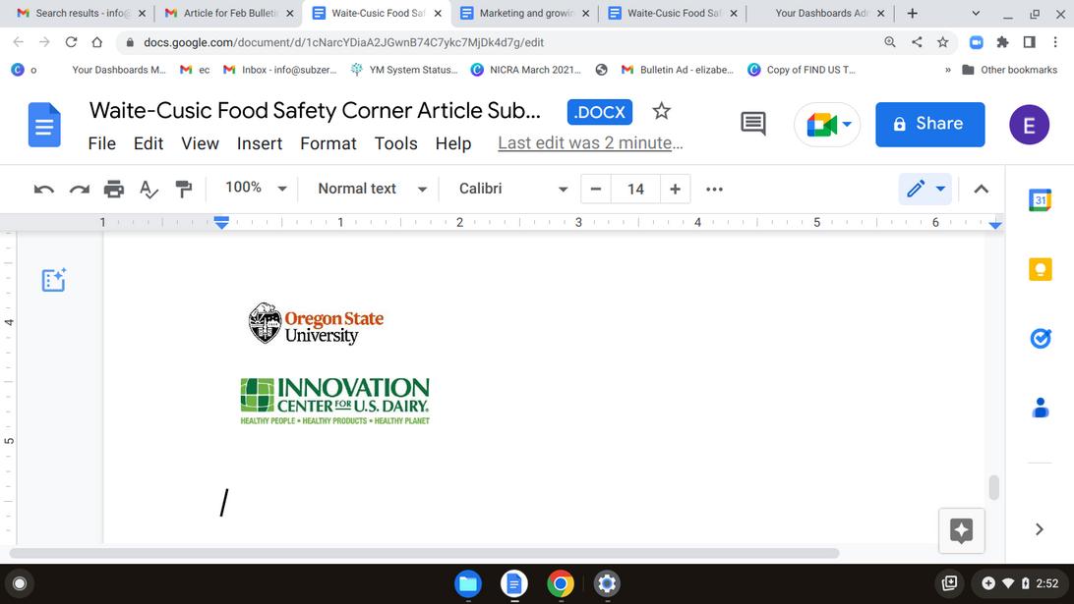Open Chrome three-dot menu
The width and height of the screenshot is (1074, 604).
coord(1054,42)
